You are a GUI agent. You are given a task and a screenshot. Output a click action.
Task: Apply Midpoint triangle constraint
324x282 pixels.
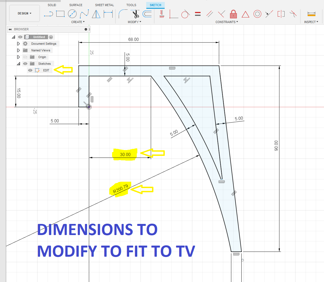point(245,14)
